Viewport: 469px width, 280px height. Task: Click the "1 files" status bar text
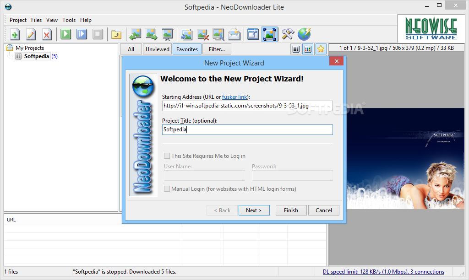[11, 272]
